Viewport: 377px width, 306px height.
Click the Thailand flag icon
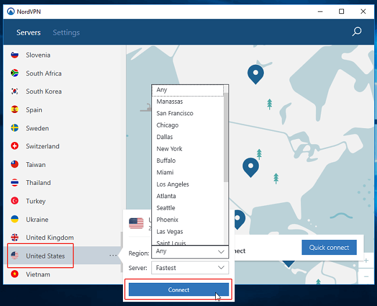(14, 183)
